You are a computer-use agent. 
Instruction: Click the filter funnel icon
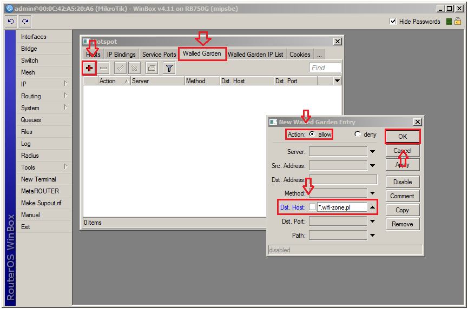tap(169, 68)
